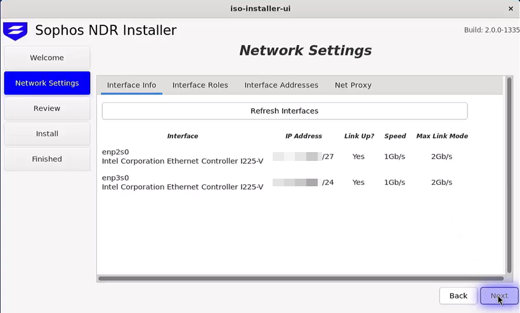The width and height of the screenshot is (520, 313).
Task: Click the Back button
Action: pyautogui.click(x=458, y=296)
